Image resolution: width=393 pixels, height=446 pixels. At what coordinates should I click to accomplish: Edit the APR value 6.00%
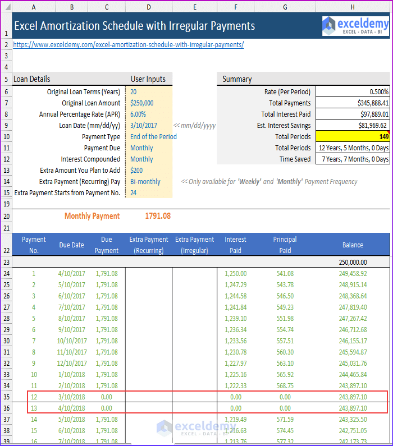pyautogui.click(x=149, y=114)
